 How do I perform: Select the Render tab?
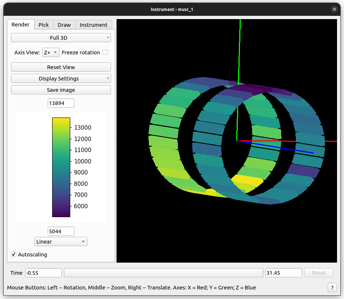tap(21, 25)
